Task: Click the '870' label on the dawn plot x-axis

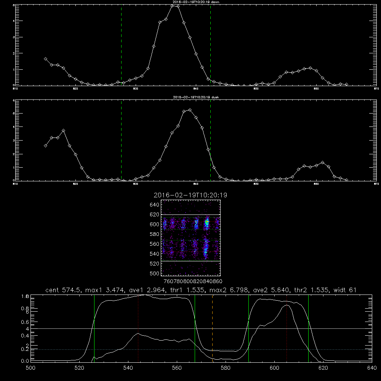Action: [377, 89]
